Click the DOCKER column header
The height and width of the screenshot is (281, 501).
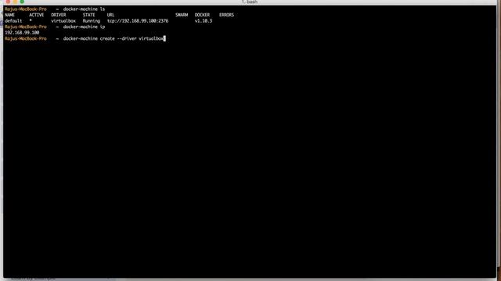pyautogui.click(x=202, y=15)
